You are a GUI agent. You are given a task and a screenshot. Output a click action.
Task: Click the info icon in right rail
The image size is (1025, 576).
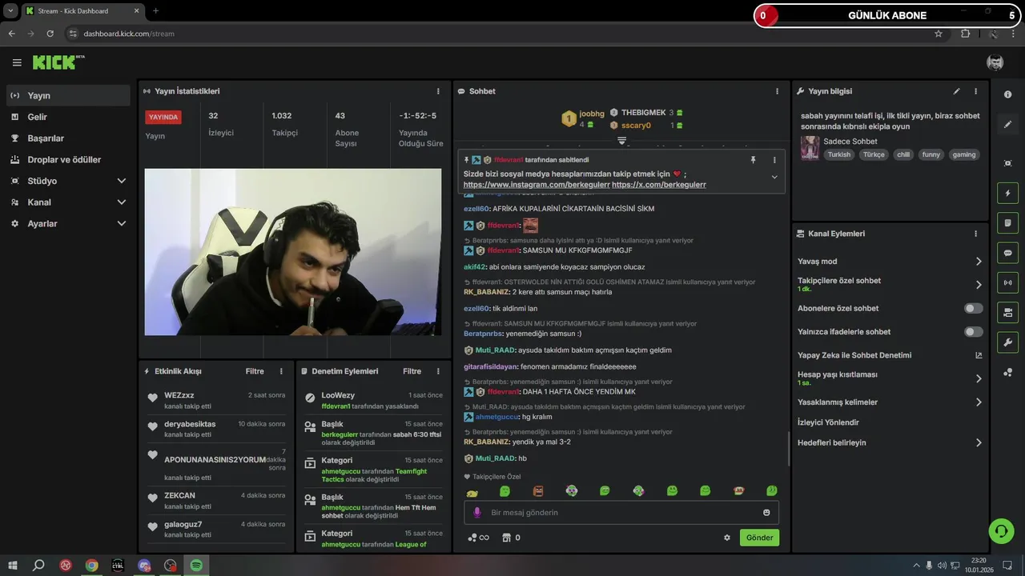pos(1007,94)
